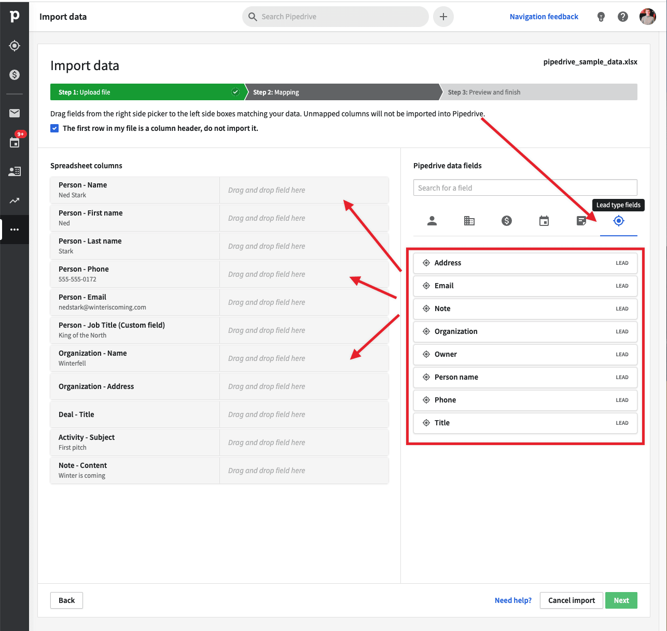Select the Lead type fields tab
This screenshot has height=631, width=667.
[618, 221]
